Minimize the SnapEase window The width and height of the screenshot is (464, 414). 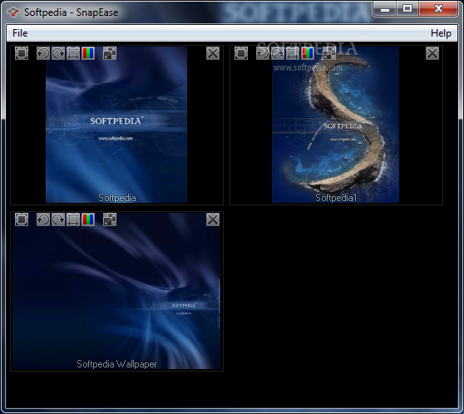385,9
